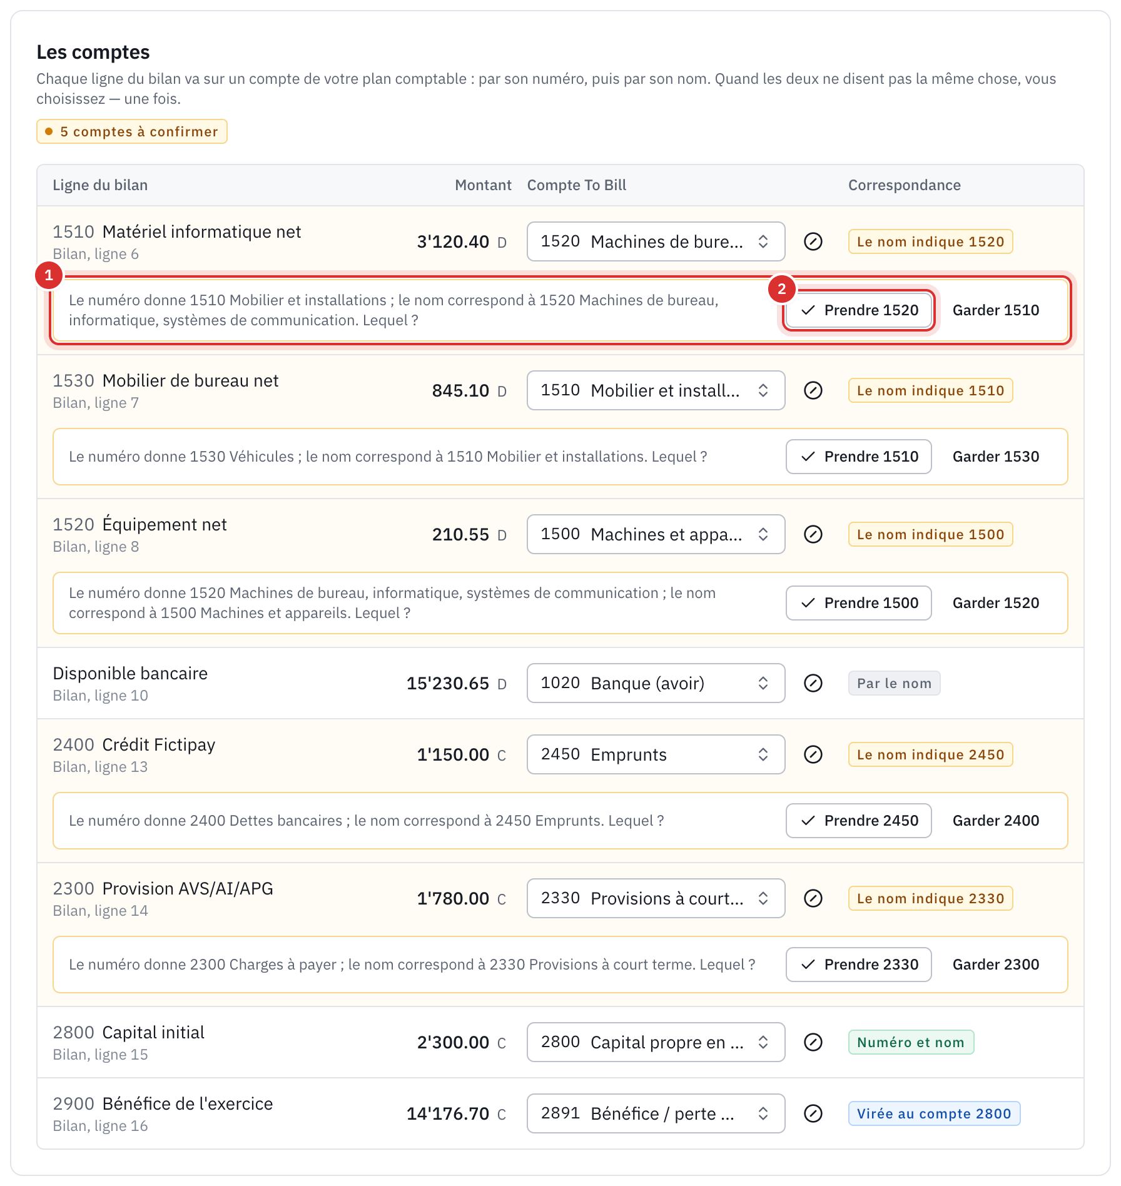This screenshot has width=1121, height=1186.
Task: Confirm with the Prendre 2330 button
Action: point(859,965)
